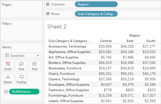Screen dimensions: 161x104
Task: Click the text icon beside SUM(Sales)
Action: (6, 92)
